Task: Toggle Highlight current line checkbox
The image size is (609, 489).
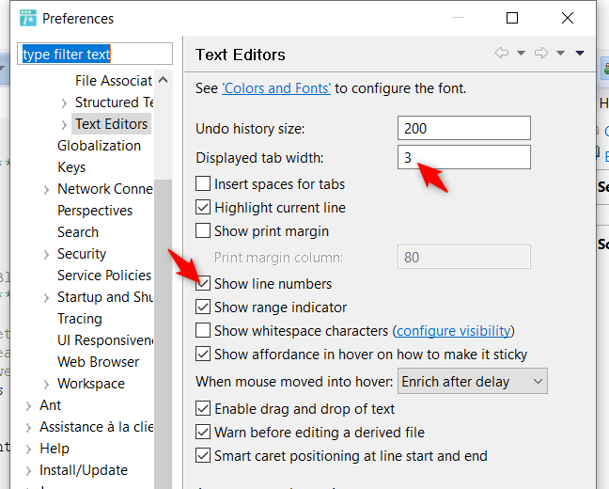Action: 203,207
